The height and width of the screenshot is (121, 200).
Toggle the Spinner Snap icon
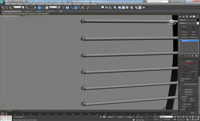point(83,7)
